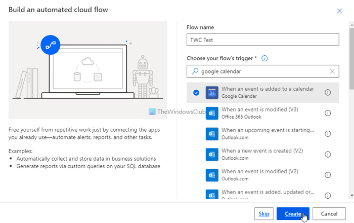
Task: Open info for 'When an event is added to a calendar'
Action: pos(328,93)
